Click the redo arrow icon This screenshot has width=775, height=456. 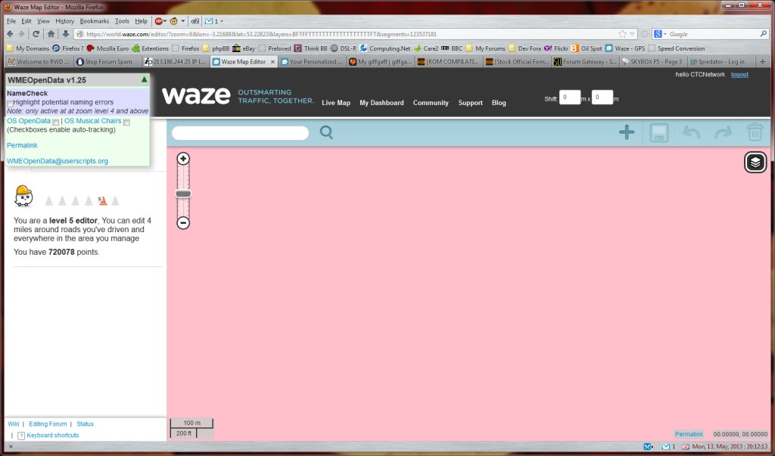(x=722, y=132)
